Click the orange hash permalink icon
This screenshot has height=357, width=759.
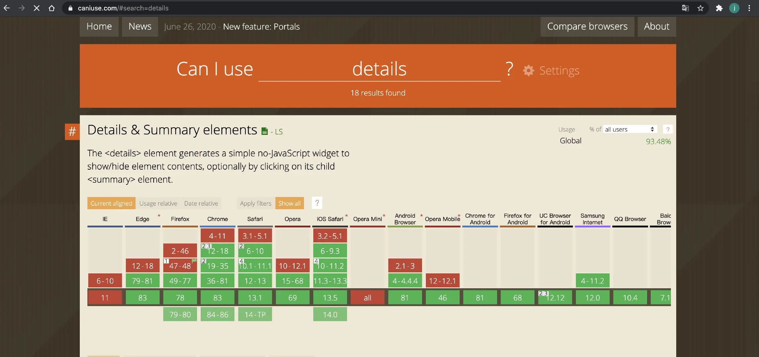point(72,132)
